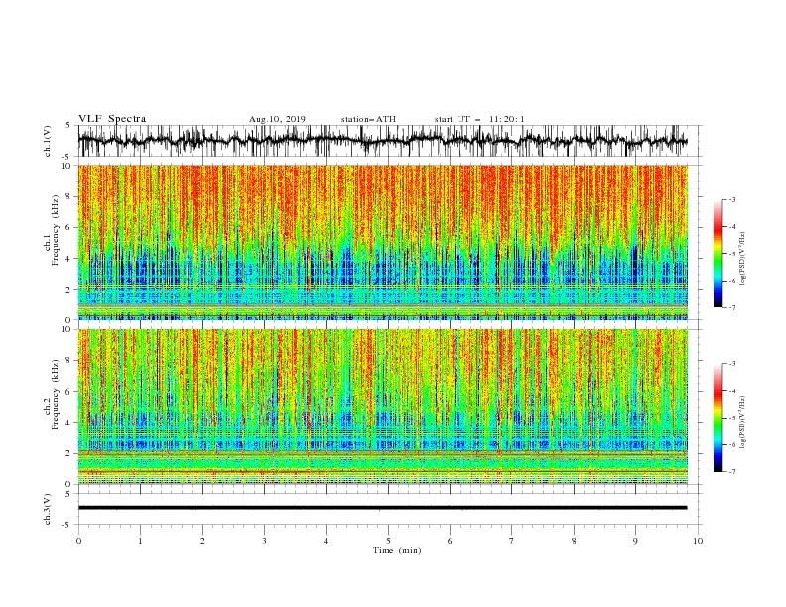Screen dimensions: 786x607
Task: Select the date text "Aug.10, 2019"
Action: point(277,119)
